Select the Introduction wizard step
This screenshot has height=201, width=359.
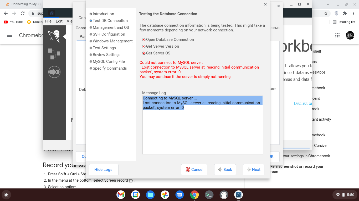pos(102,14)
